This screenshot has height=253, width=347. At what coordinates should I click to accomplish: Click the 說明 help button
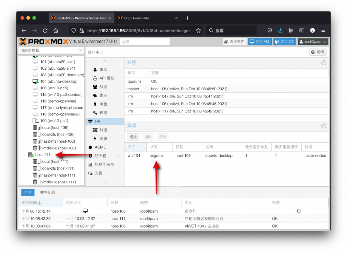[318, 52]
